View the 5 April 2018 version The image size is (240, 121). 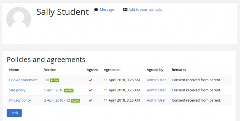(x=54, y=90)
